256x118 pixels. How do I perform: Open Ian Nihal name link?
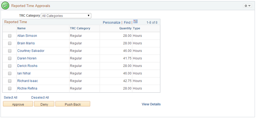pyautogui.click(x=24, y=73)
